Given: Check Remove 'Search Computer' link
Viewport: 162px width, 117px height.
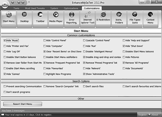Looking at the screenshot, I should click(45, 86).
